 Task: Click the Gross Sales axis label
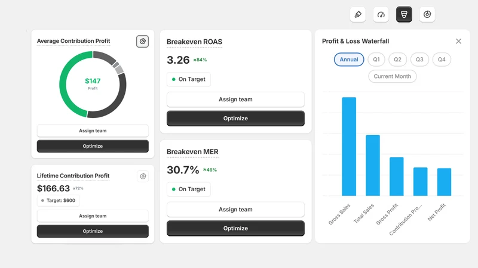tap(339, 214)
